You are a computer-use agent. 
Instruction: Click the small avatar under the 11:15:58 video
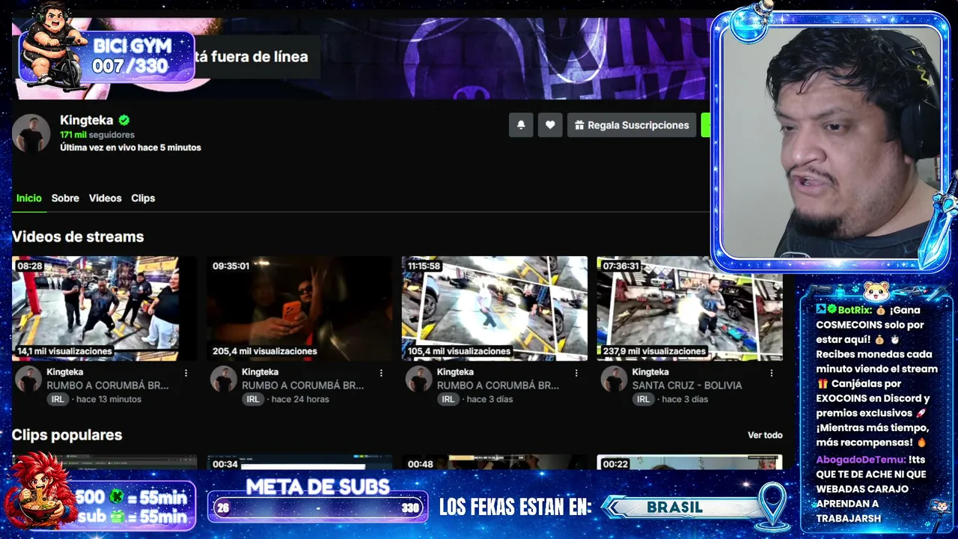pos(419,379)
